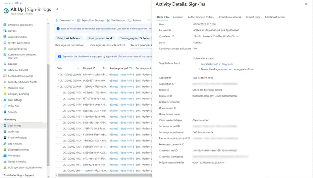Open the Service principal sign-ins tab
The image size is (313, 178).
[141, 45]
